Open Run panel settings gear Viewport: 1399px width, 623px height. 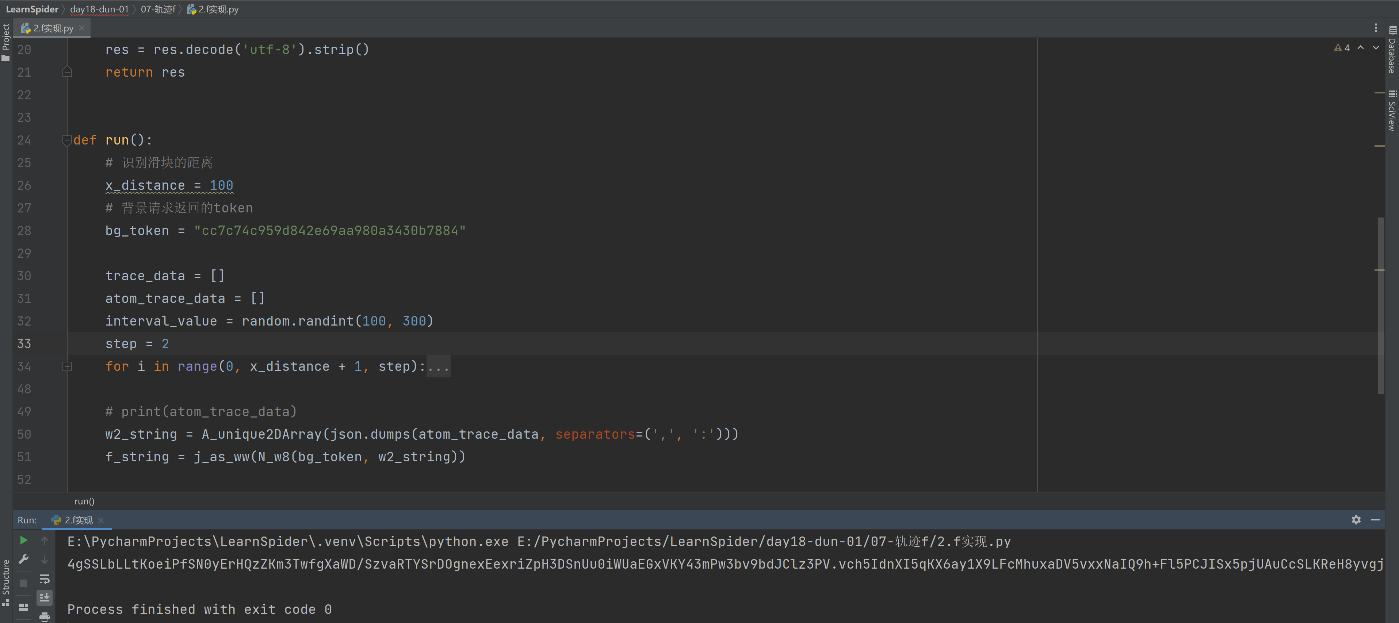pyautogui.click(x=1356, y=519)
